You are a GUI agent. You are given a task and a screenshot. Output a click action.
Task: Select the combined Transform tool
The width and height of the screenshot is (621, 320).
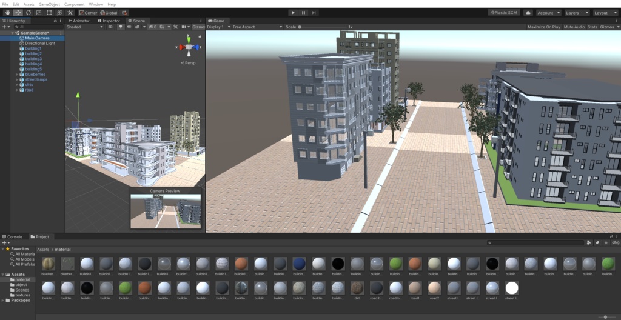[x=59, y=13]
